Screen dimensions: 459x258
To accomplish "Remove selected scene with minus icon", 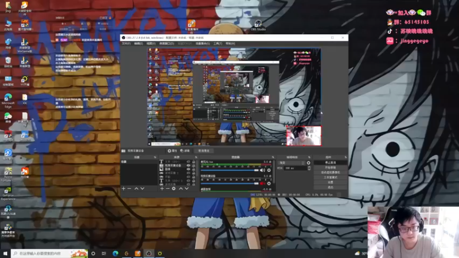I will (x=130, y=189).
